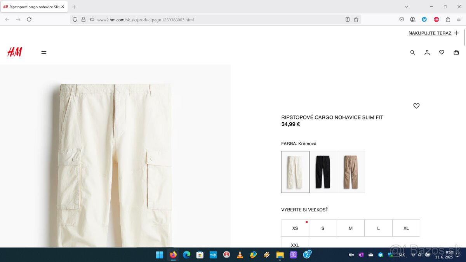Screen dimensions: 466x262
Task: Open Firefox application menu
Action: [459, 19]
